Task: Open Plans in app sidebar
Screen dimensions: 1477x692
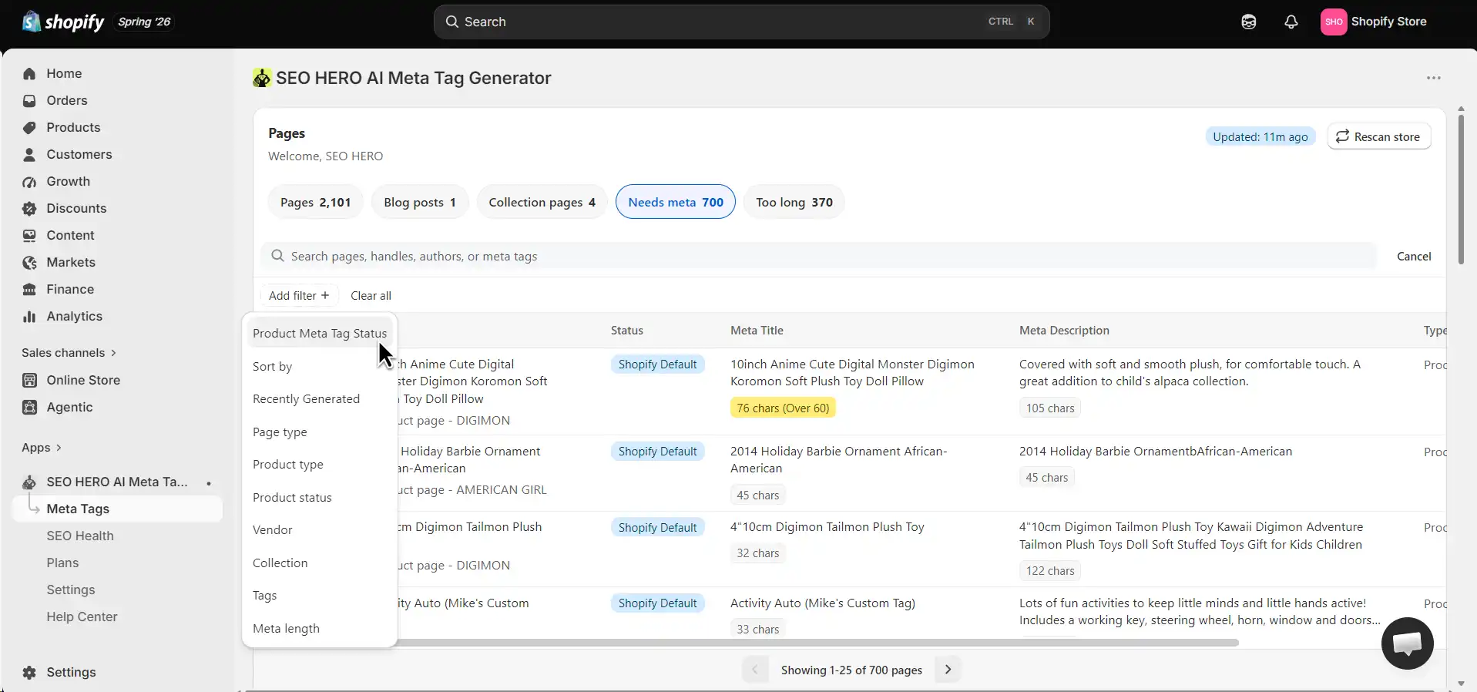Action: click(62, 563)
